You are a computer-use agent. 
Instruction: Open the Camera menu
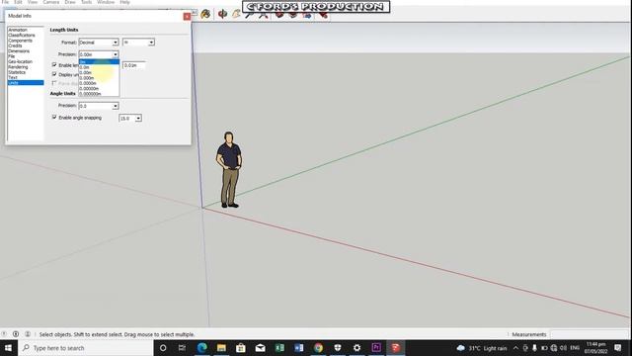(x=51, y=2)
